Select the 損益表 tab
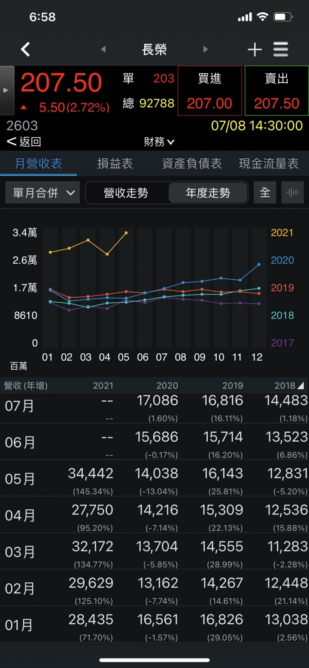This screenshot has height=668, width=309. coord(115,163)
